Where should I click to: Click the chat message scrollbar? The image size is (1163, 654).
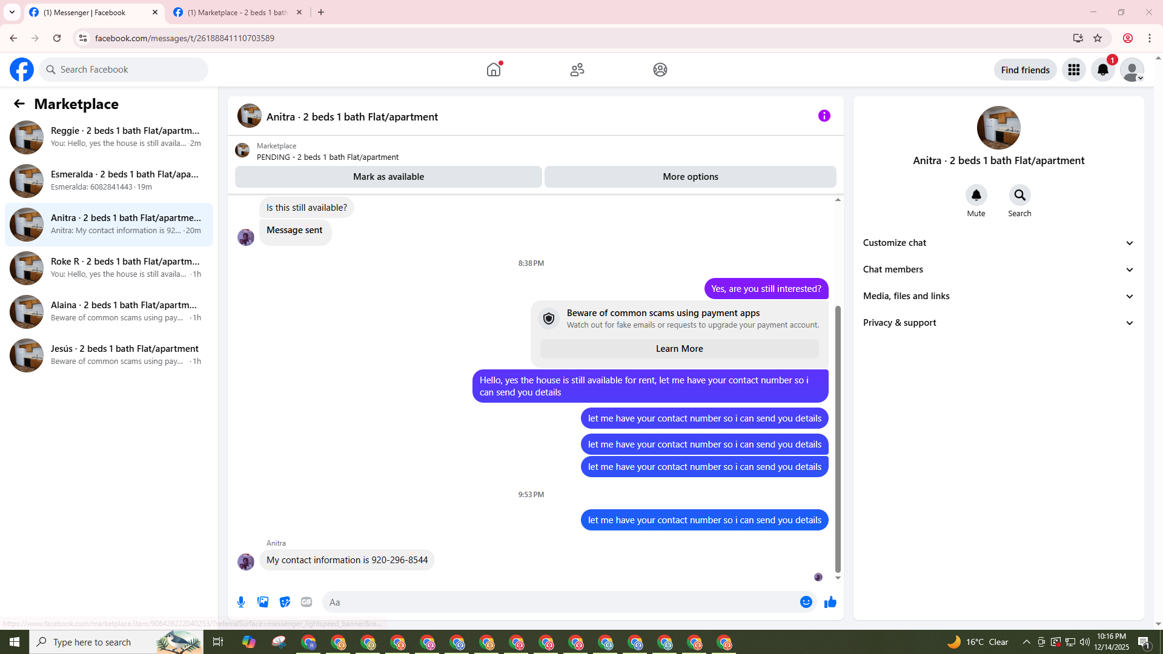(838, 439)
